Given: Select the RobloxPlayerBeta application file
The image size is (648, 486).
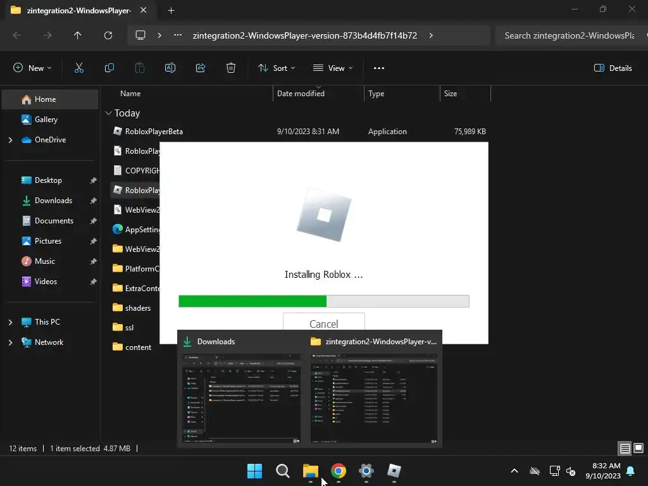Looking at the screenshot, I should [301, 132].
